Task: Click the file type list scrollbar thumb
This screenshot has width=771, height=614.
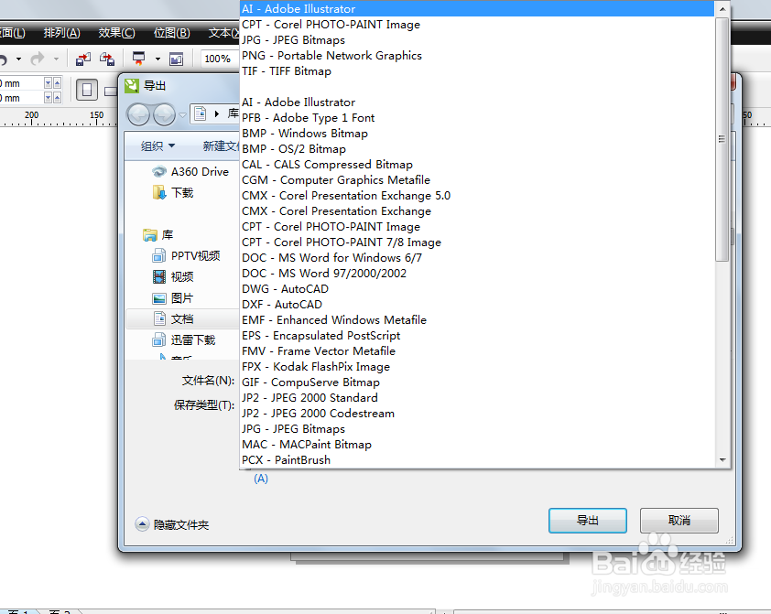Action: 722,139
